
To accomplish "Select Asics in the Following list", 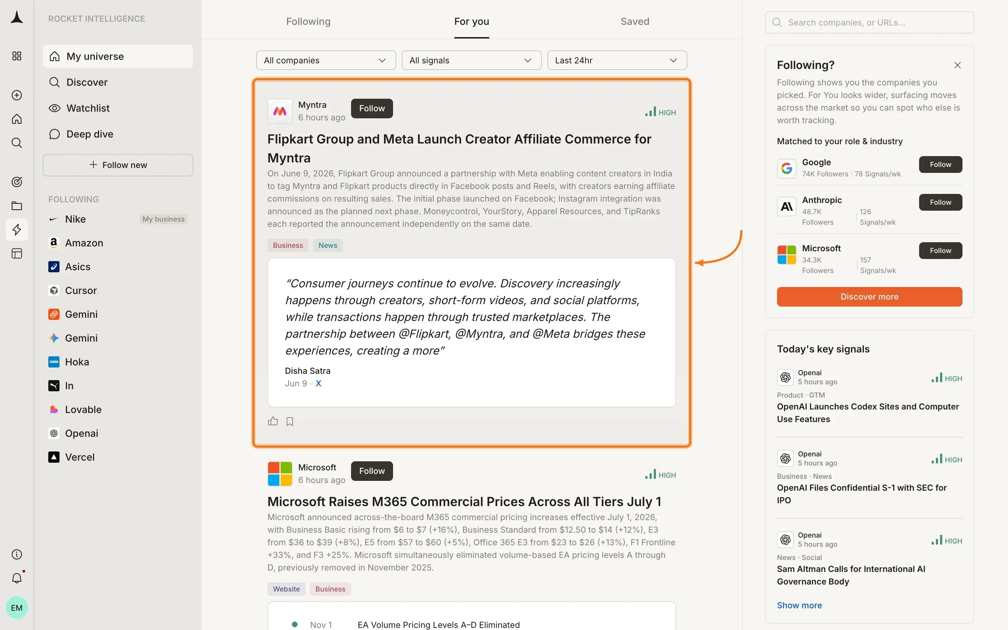I will click(x=118, y=267).
